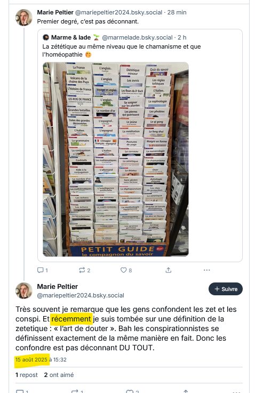
Task: Click reply icon below main post
Action: (20, 391)
